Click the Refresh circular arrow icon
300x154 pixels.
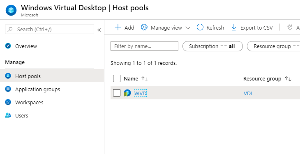(x=200, y=28)
